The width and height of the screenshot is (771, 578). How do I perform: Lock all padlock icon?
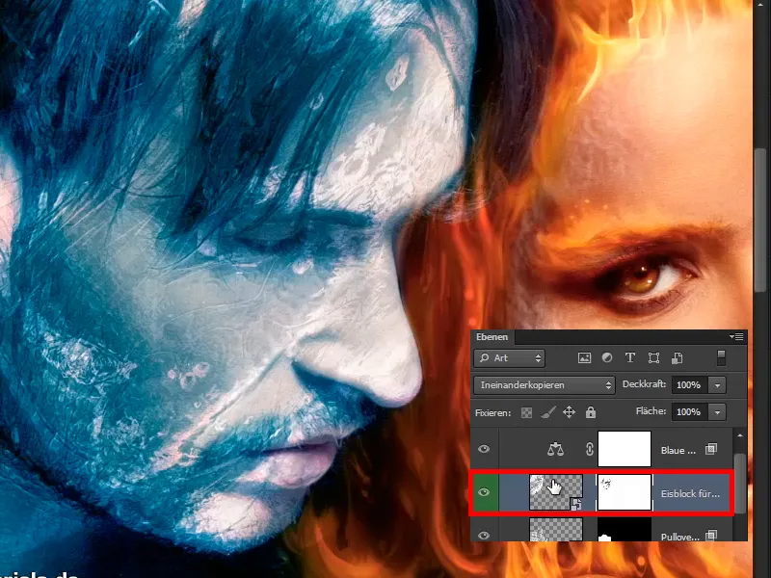click(591, 412)
